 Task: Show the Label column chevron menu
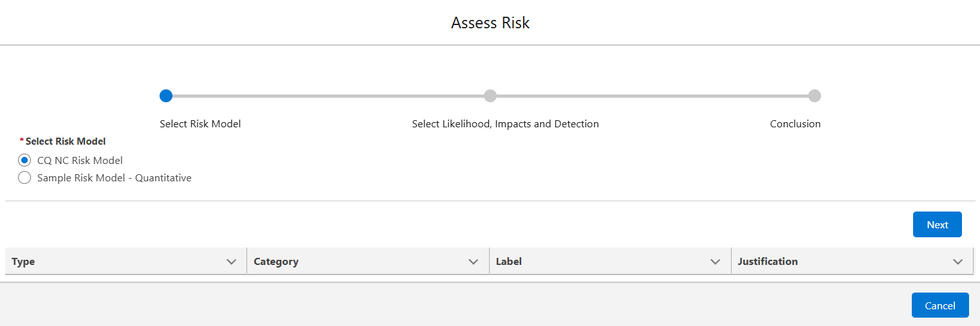715,262
